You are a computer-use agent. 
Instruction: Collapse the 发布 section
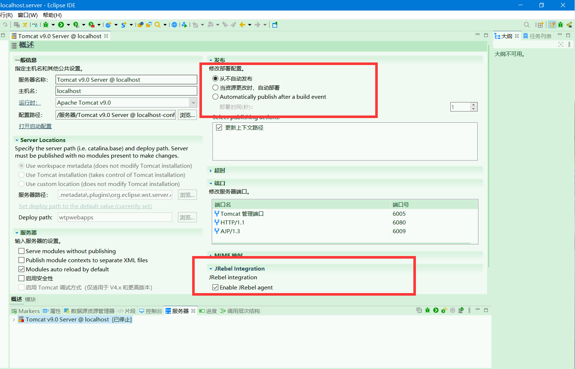(x=211, y=60)
